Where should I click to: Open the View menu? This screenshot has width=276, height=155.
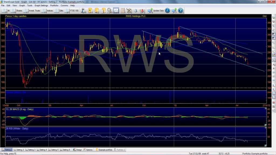15,5
